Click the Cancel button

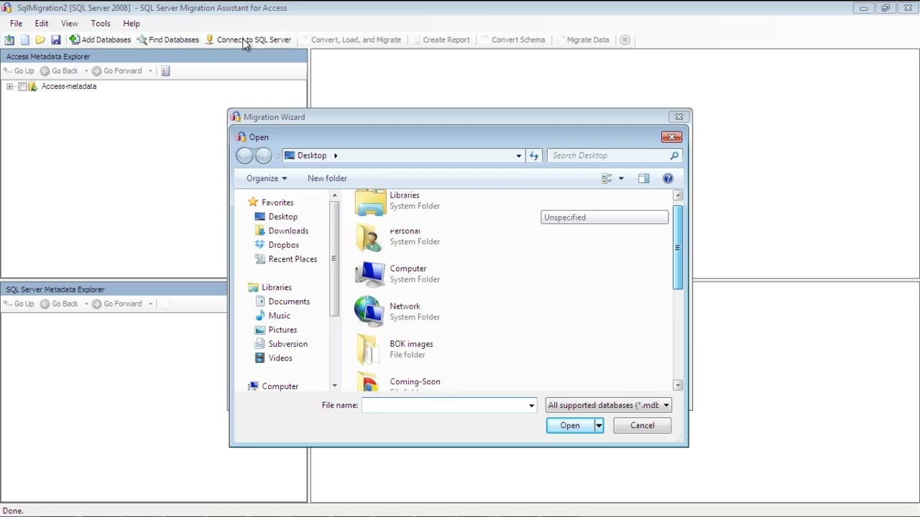tap(643, 426)
